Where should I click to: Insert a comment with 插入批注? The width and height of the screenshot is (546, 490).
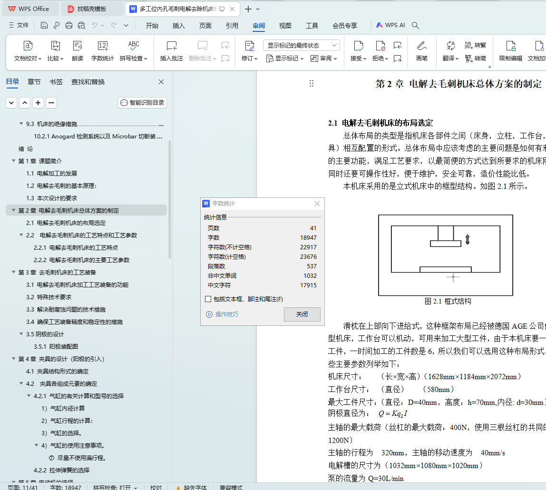click(171, 51)
